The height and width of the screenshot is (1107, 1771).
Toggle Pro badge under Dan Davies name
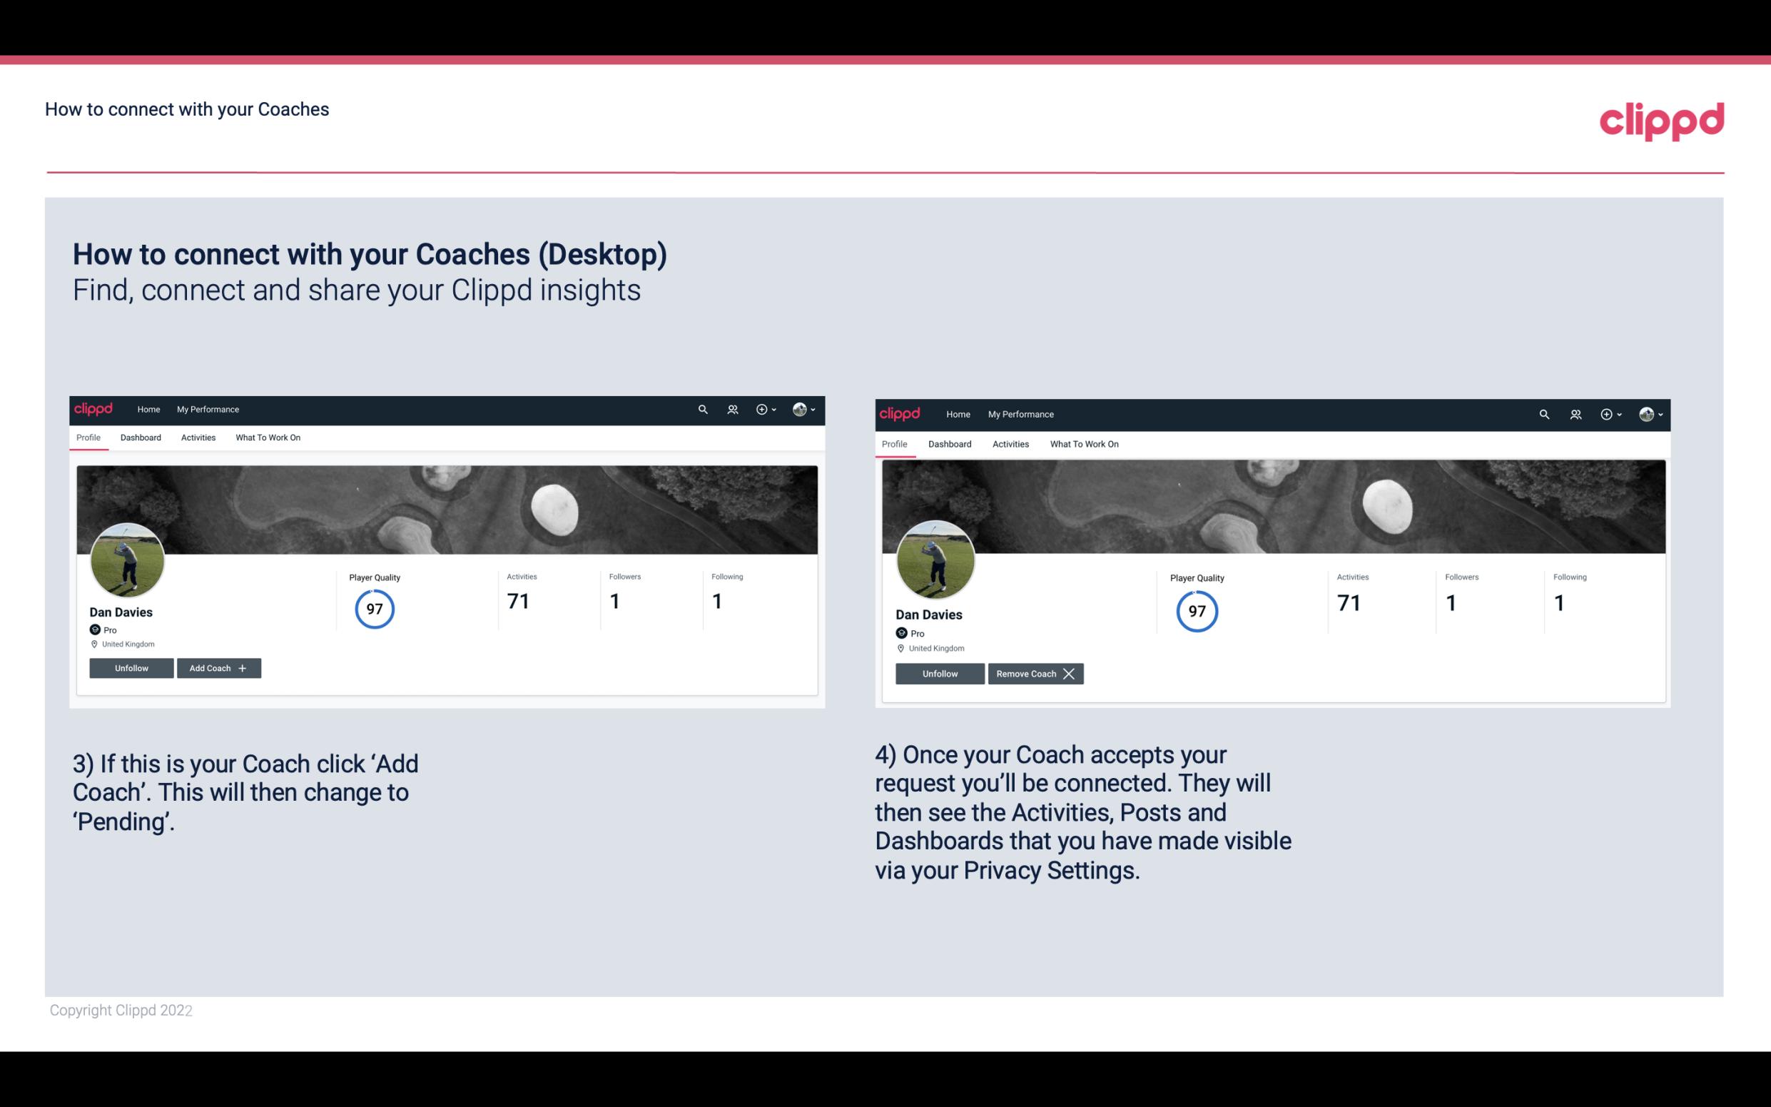click(101, 629)
